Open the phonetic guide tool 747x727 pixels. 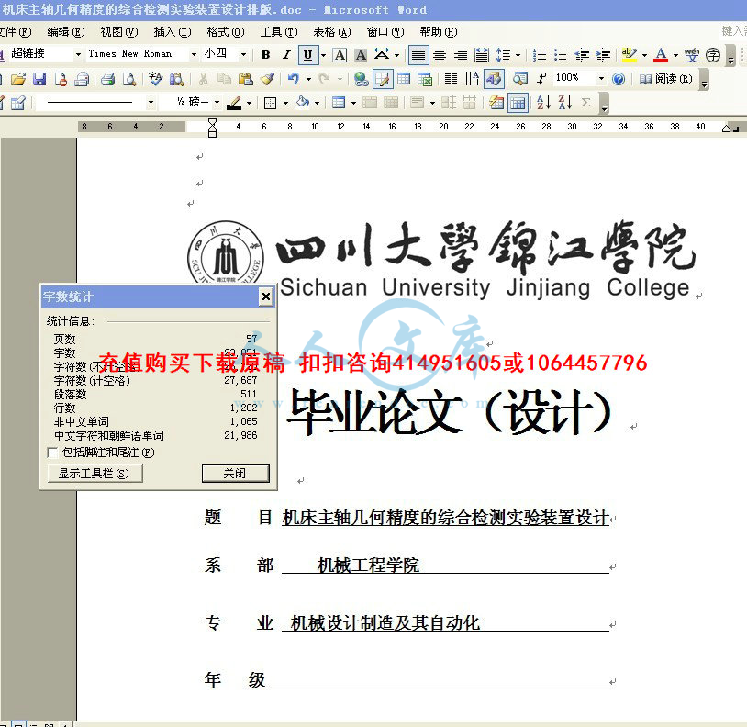(692, 55)
